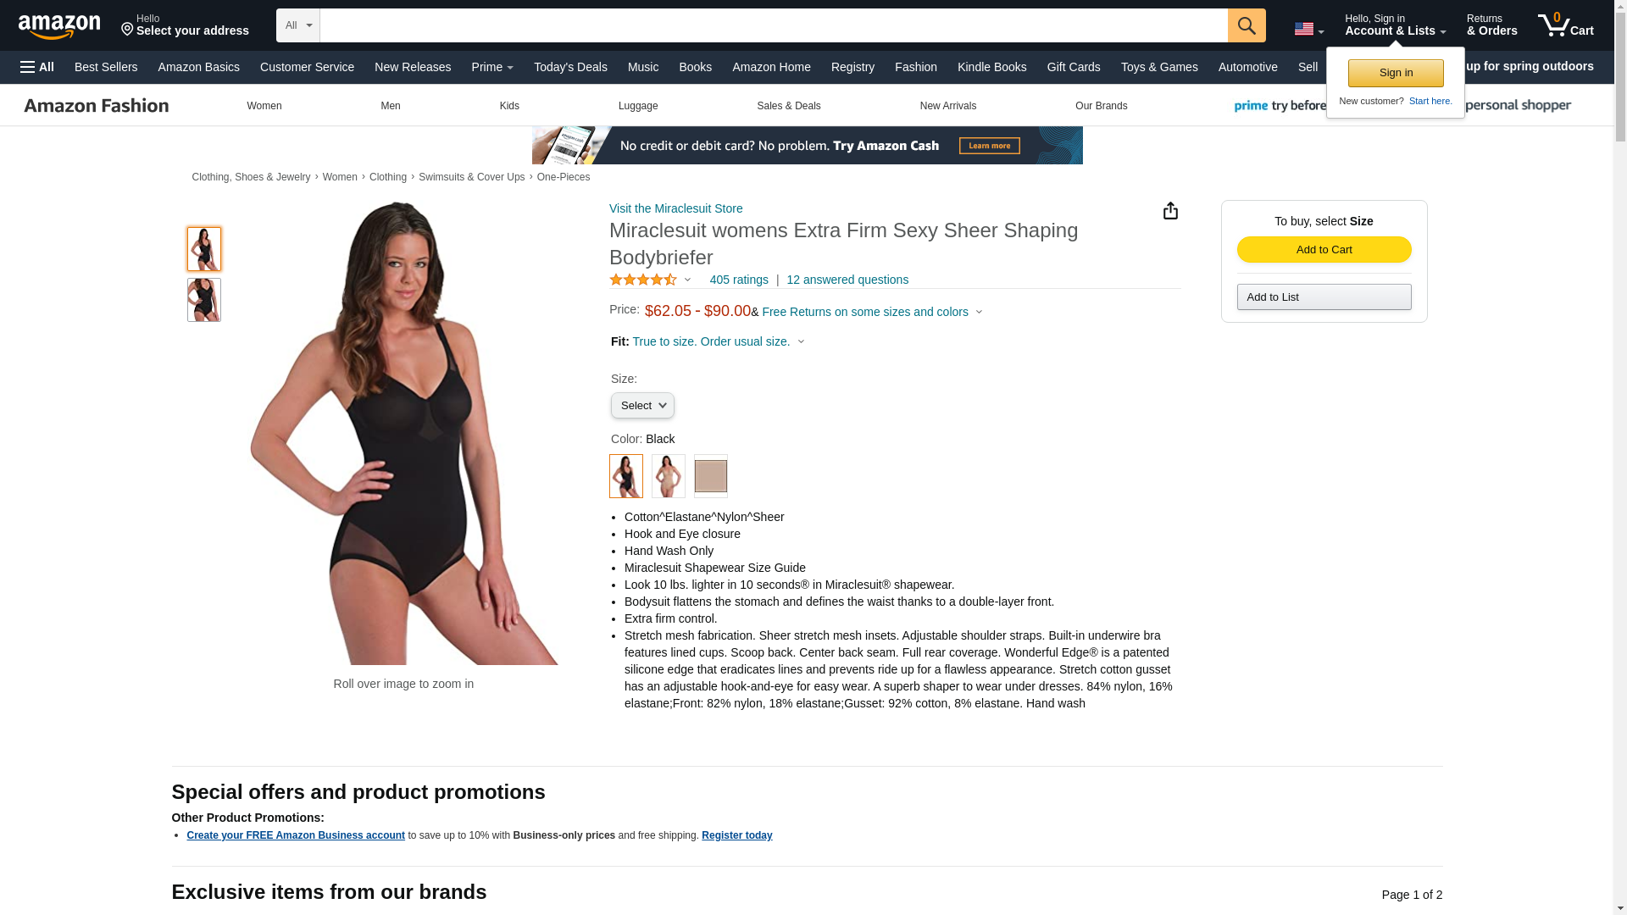Image resolution: width=1627 pixels, height=915 pixels.
Task: Select the Black color swatch
Action: click(625, 475)
